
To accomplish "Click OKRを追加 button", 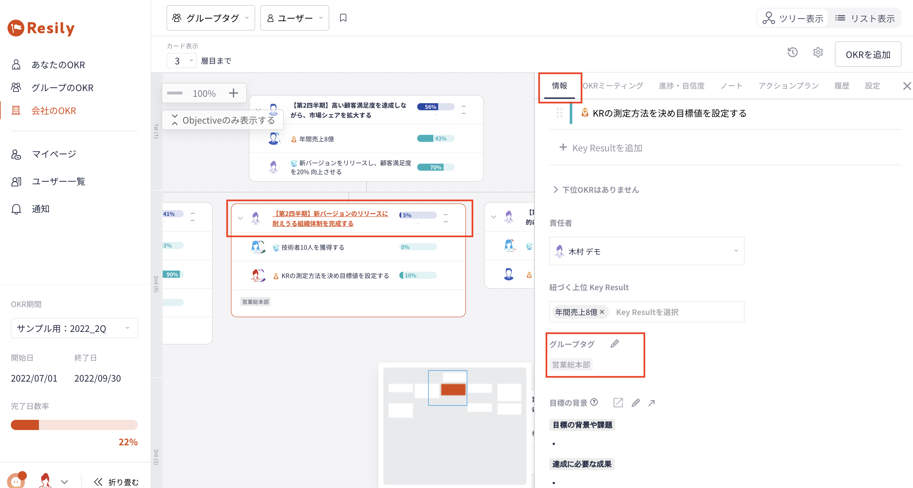I will point(868,54).
